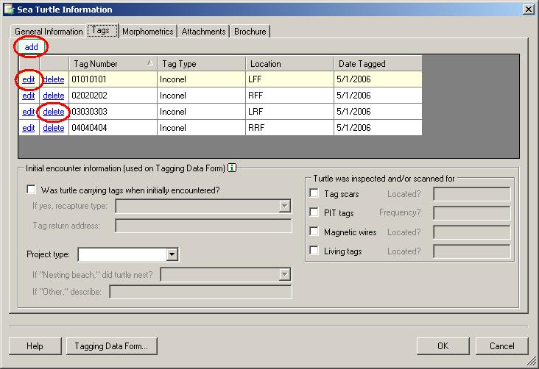Image resolution: width=539 pixels, height=369 pixels.
Task: Enable the Living tags checkbox
Action: tap(314, 251)
